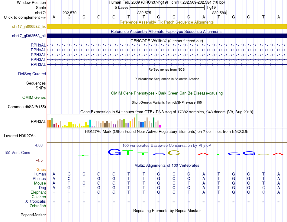Click the orange Gaps row label
Viewport: 287px width, 222px height.
point(41,170)
